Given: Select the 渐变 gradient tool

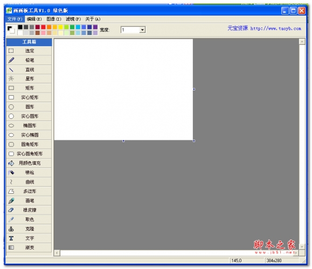Looking at the screenshot, I should point(29,247).
